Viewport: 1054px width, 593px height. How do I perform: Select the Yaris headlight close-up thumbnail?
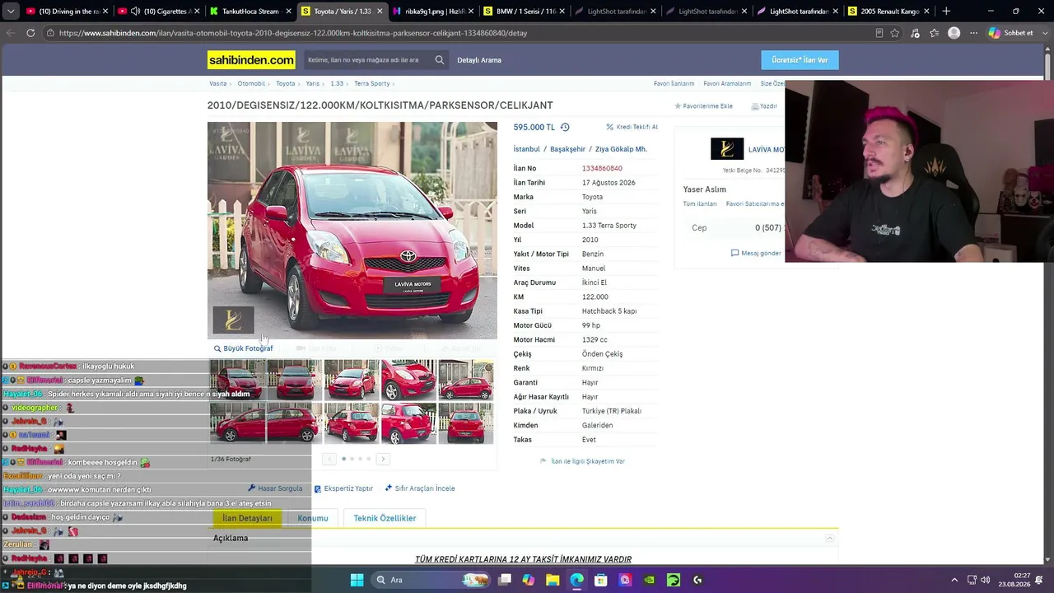pos(408,380)
